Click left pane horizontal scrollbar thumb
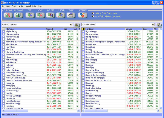The image size is (164, 118). point(16,111)
